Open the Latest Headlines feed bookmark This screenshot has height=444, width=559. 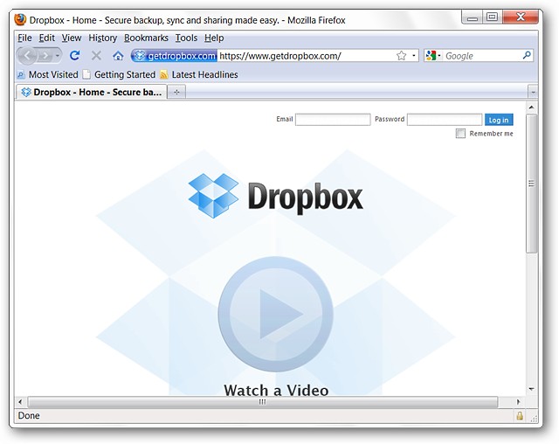point(199,74)
